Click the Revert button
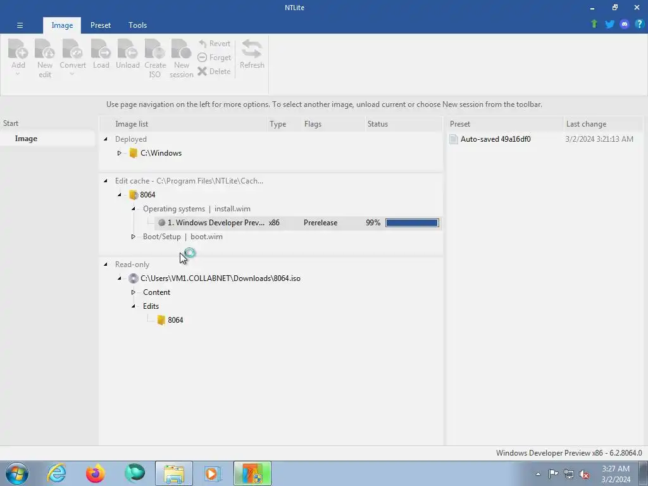This screenshot has height=486, width=648. [214, 44]
